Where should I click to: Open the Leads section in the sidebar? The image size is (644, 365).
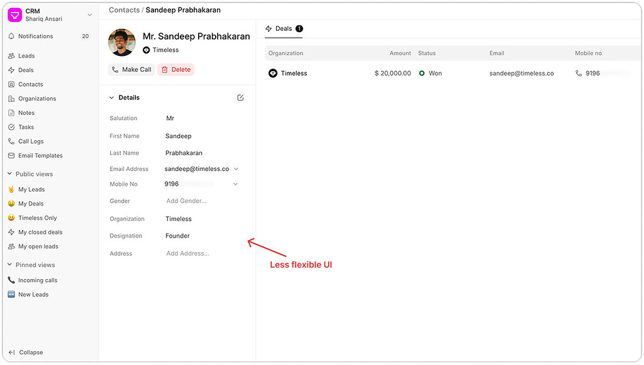(25, 55)
